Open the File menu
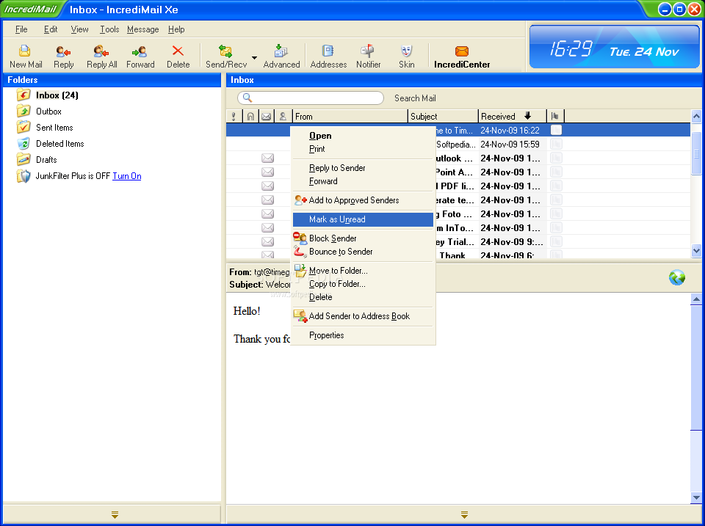 click(21, 29)
